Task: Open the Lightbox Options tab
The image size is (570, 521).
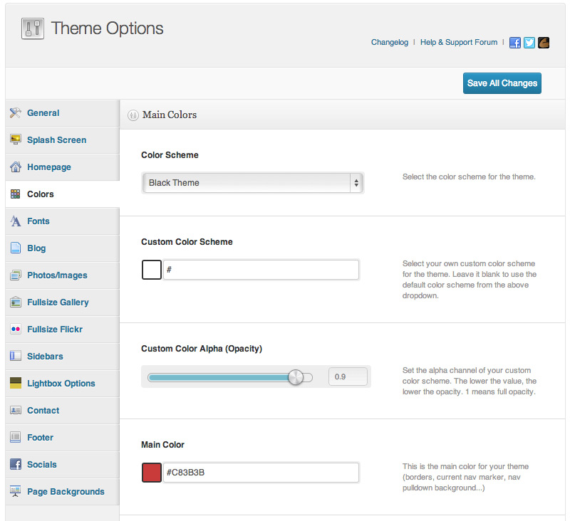Action: 63,384
